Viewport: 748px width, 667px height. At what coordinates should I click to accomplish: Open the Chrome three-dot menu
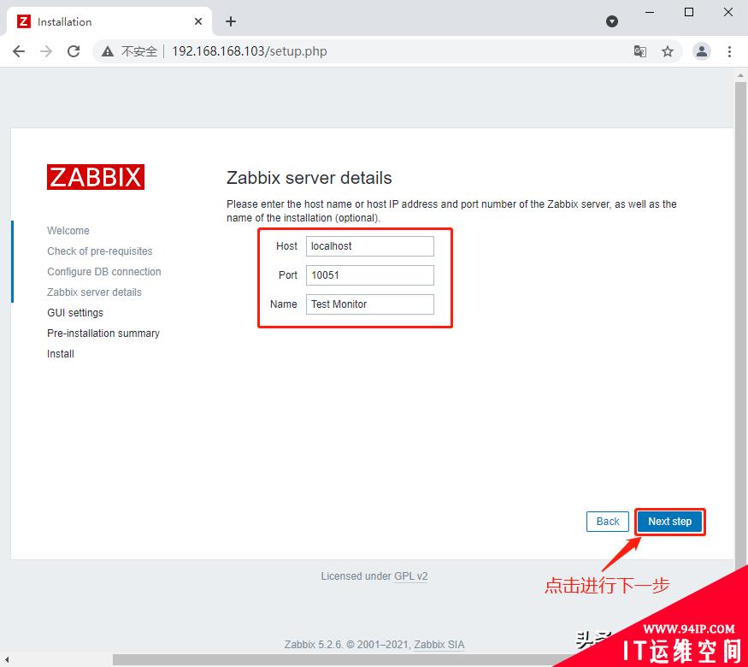coord(729,51)
